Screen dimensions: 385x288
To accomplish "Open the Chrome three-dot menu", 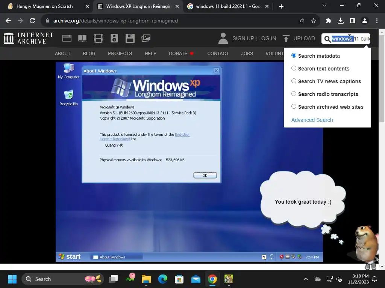I will point(377,21).
